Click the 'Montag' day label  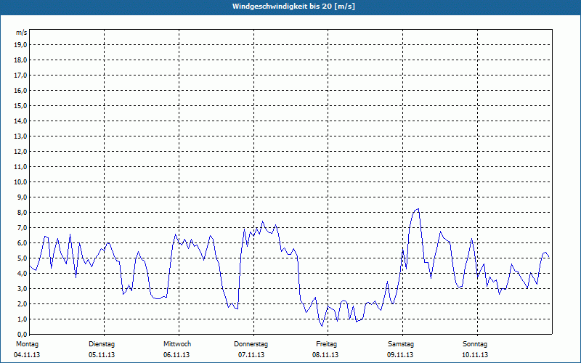point(27,344)
